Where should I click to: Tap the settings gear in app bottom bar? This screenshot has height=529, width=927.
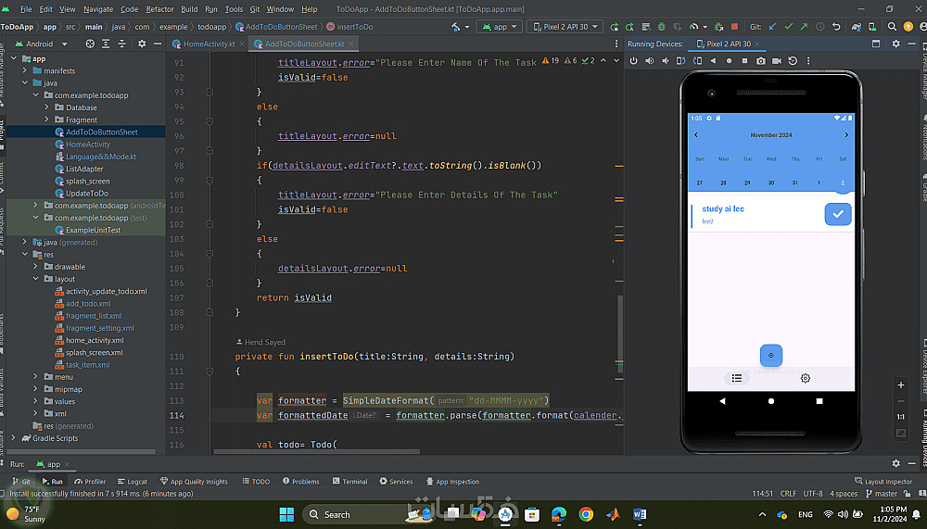(x=806, y=378)
